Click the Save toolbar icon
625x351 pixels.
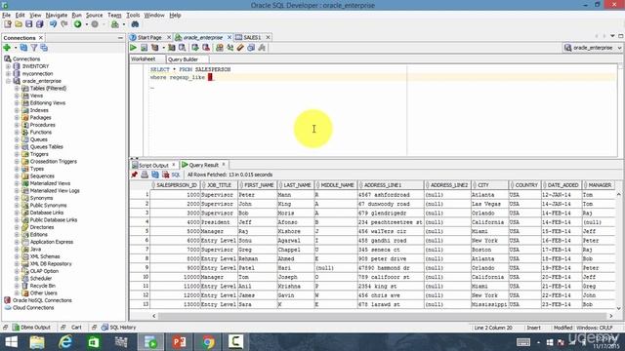point(28,24)
